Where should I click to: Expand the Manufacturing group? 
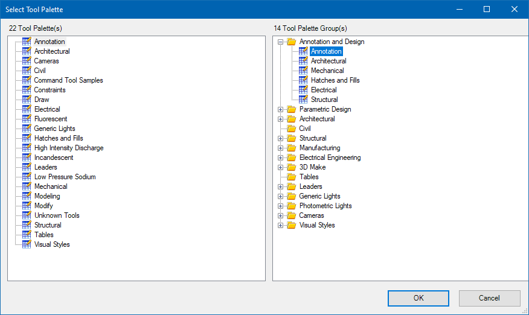(x=280, y=148)
